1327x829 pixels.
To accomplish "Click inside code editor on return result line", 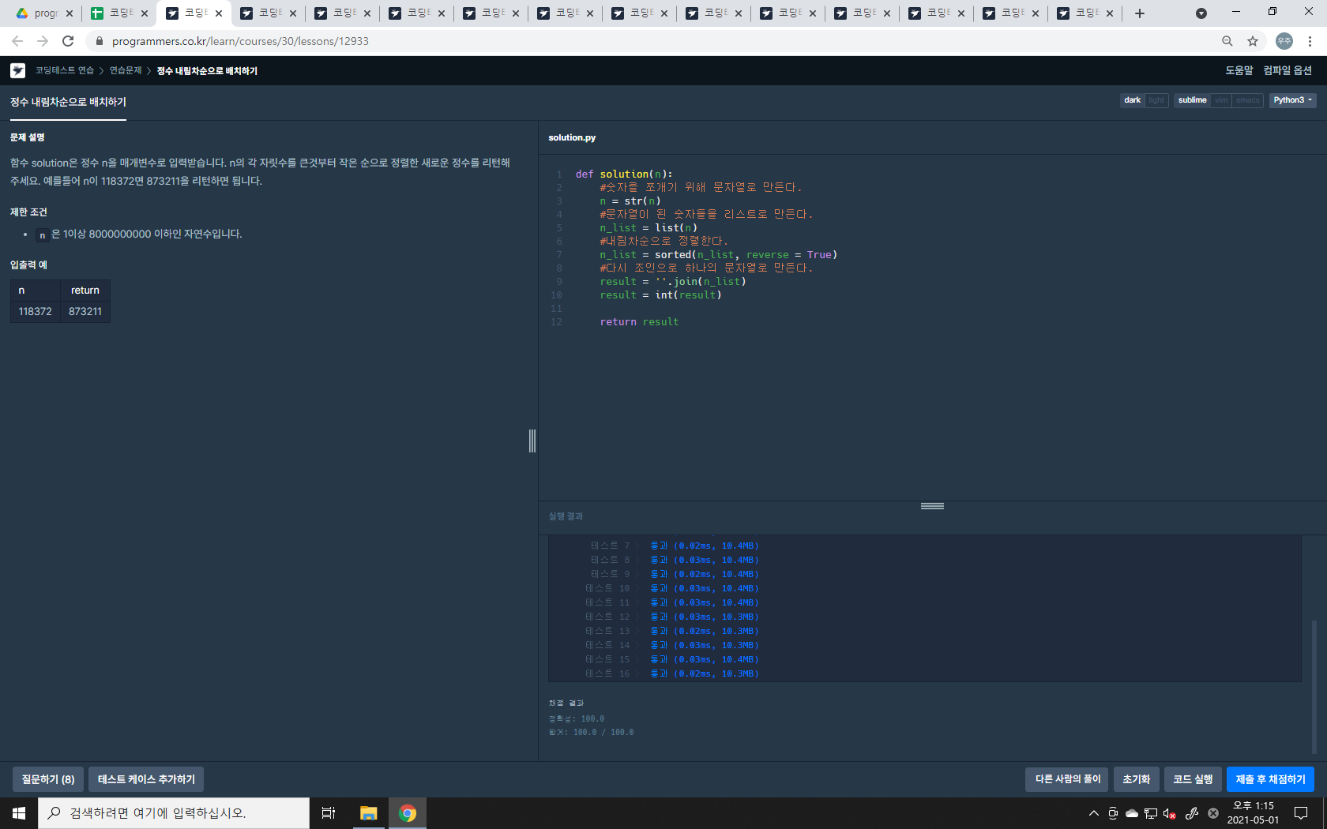I will [x=639, y=322].
